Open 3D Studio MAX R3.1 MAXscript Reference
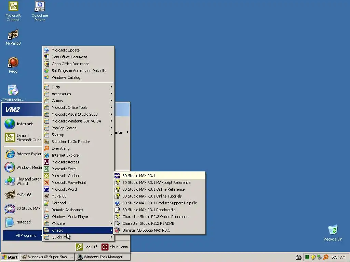The height and width of the screenshot is (262, 350). (159, 183)
